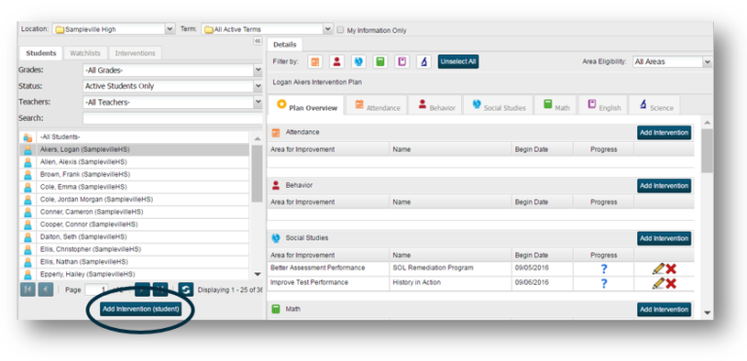The image size is (747, 361).
Task: Toggle the English book filter icon
Action: (402, 61)
